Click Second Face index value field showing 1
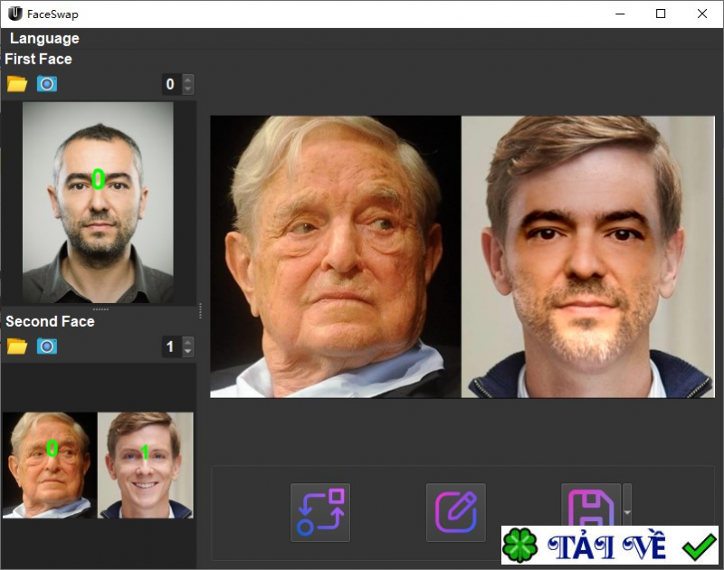Screen dimensions: 724x570 tap(172, 347)
